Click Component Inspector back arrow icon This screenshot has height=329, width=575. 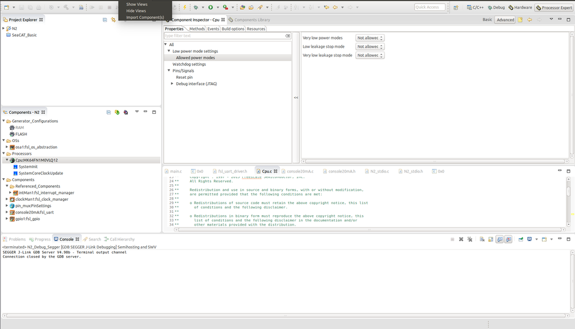[x=530, y=20]
